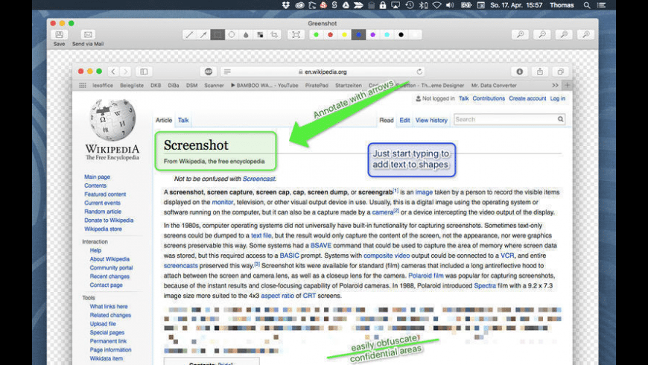Screen dimensions: 648x365
Task: Open the Donate to Wikipedia link
Action: (109, 220)
